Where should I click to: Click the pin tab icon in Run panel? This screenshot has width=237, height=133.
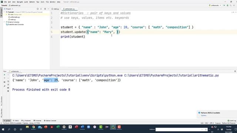pos(4,86)
